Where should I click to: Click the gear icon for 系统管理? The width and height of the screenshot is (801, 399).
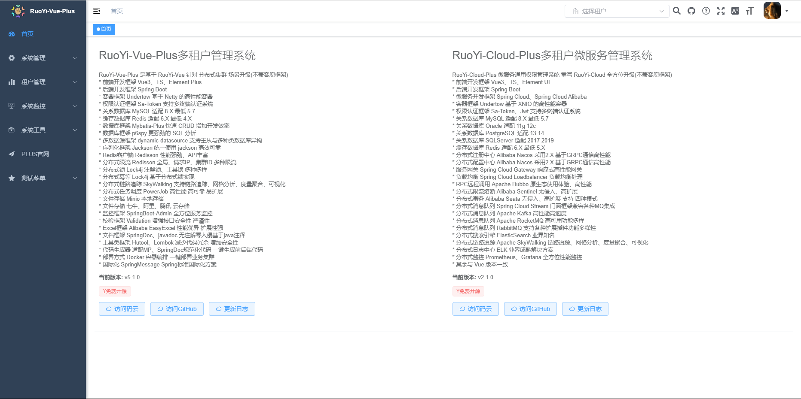coord(12,58)
